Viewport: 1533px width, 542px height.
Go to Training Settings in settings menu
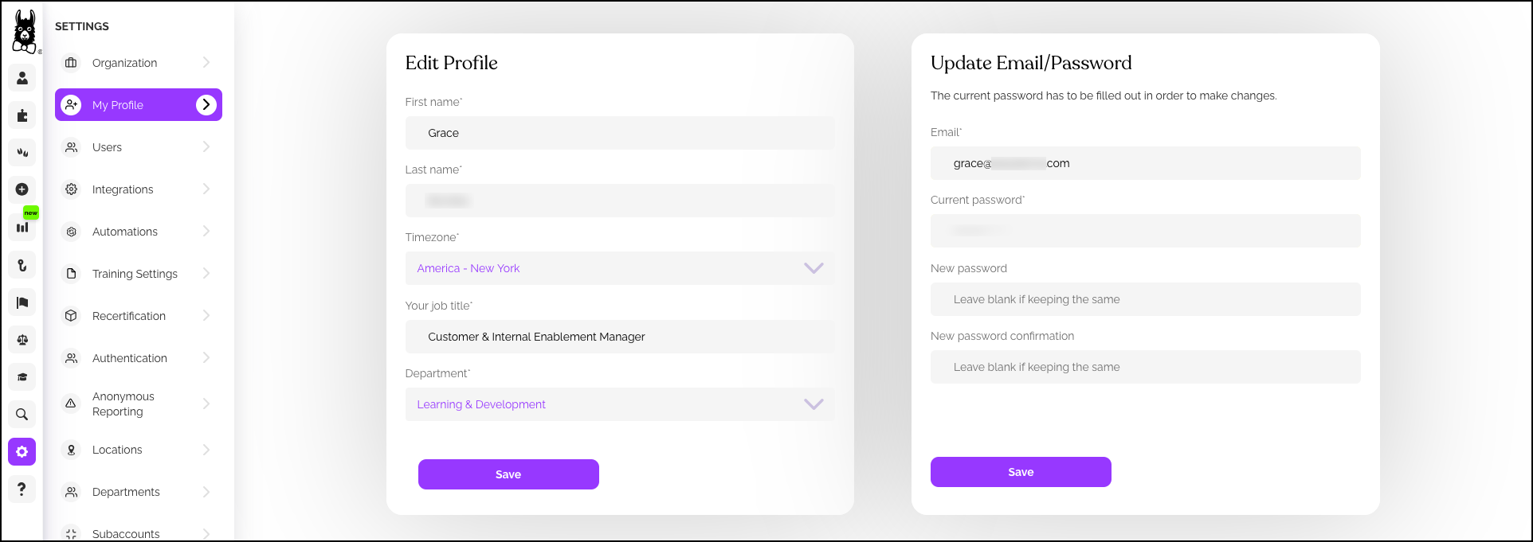135,274
